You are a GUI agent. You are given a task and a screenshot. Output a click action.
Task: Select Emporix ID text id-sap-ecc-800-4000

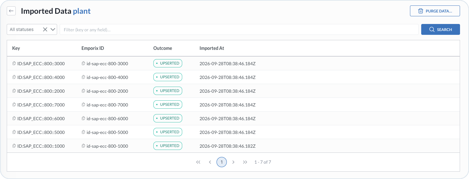[x=107, y=77]
